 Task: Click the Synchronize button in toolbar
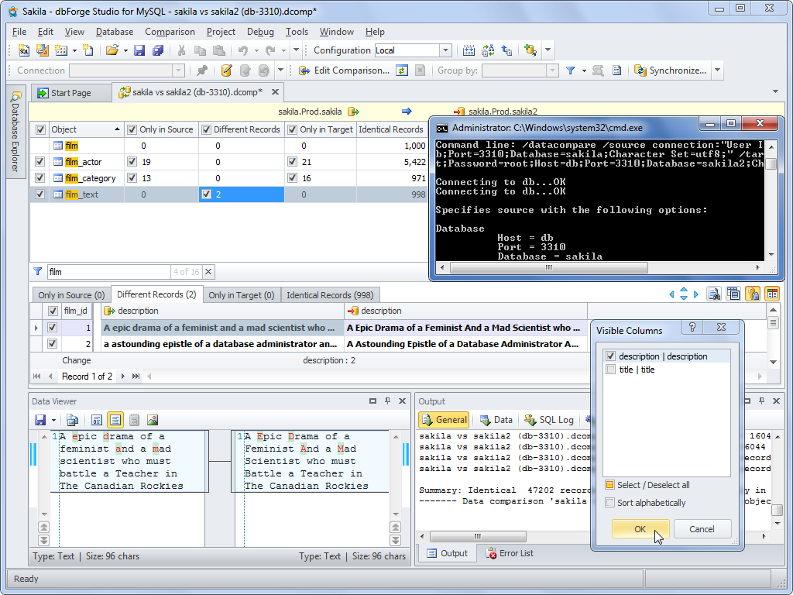[x=670, y=71]
